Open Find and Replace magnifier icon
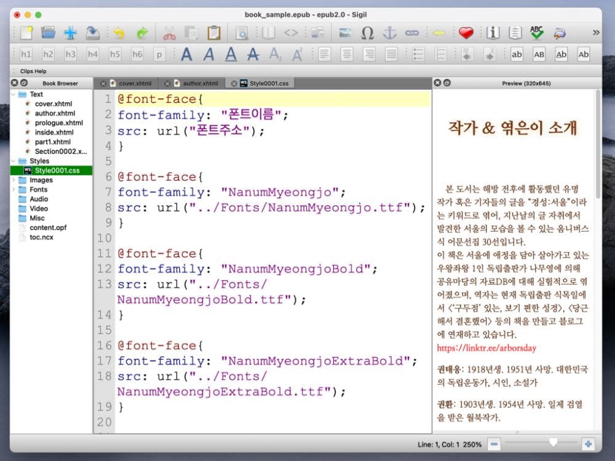 242,33
